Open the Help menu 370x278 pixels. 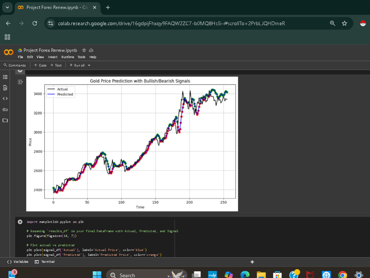(93, 57)
